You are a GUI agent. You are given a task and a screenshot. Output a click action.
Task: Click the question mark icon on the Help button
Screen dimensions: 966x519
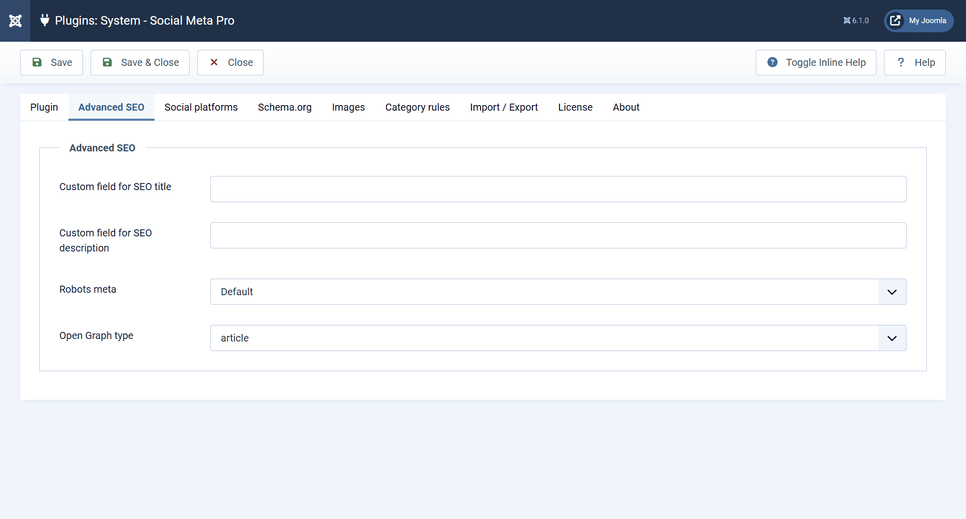click(x=901, y=62)
